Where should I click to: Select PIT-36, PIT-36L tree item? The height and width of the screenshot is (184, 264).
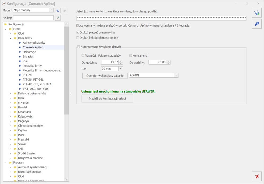tap(33, 80)
